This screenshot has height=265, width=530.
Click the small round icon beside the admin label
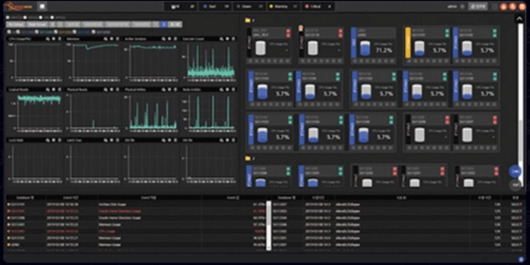(x=463, y=7)
